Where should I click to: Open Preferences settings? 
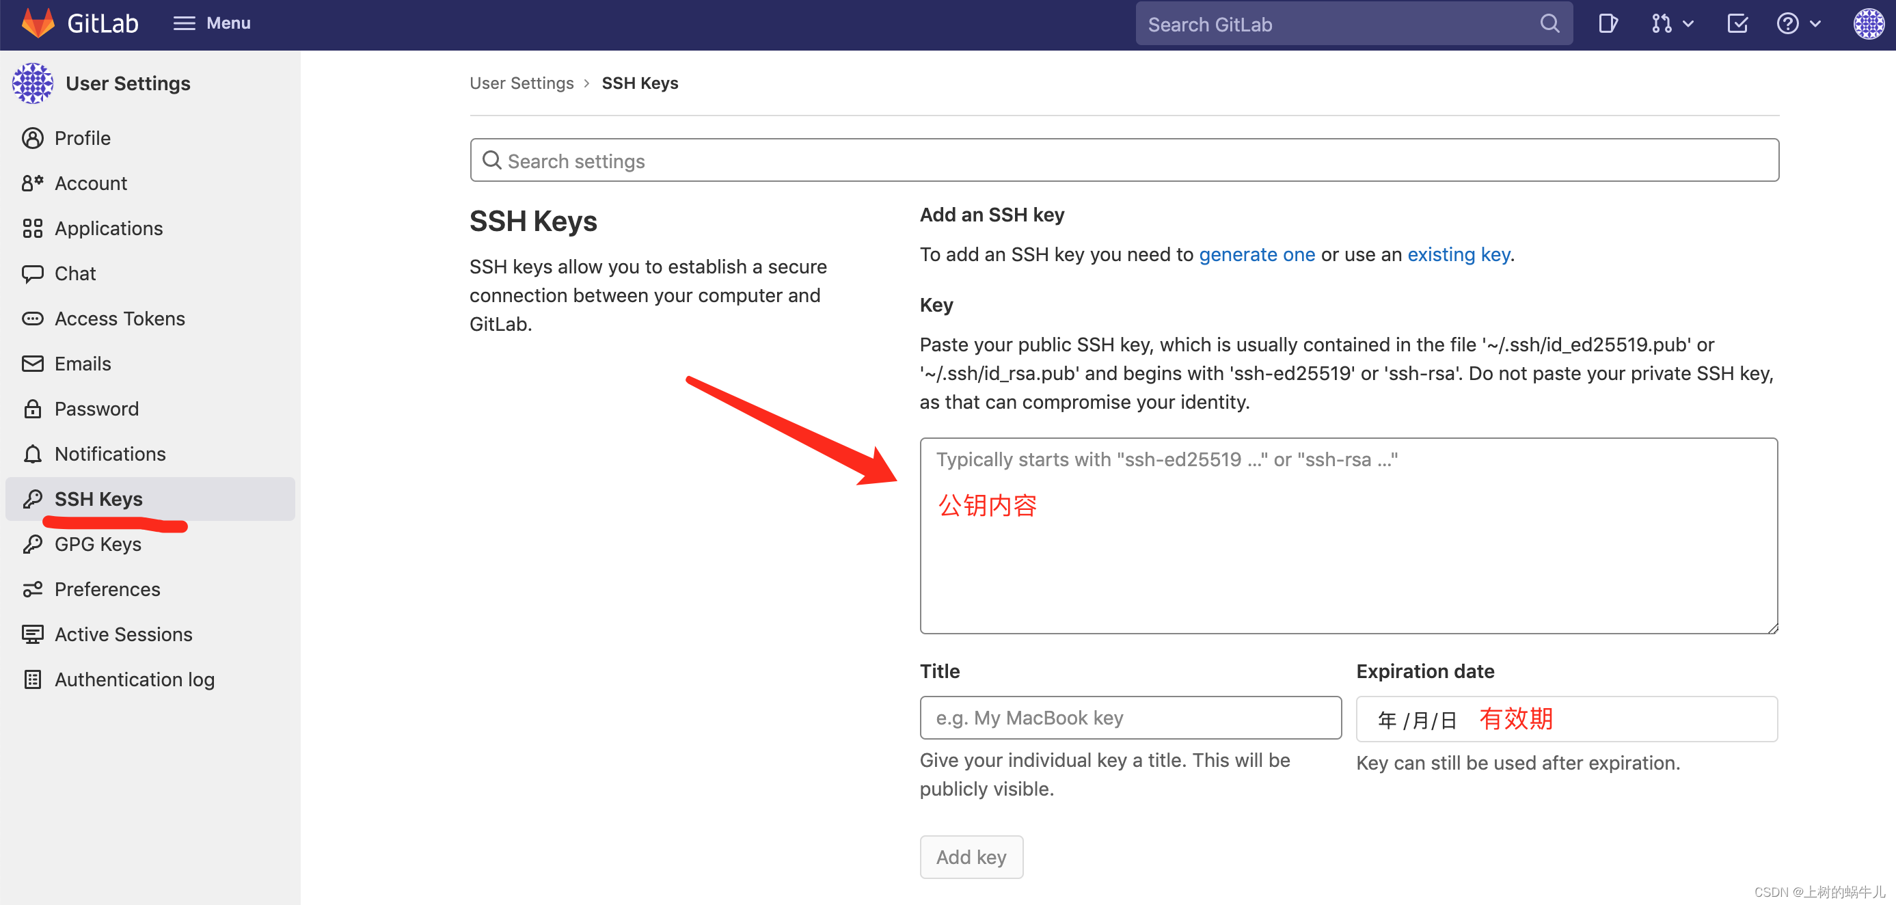pyautogui.click(x=107, y=589)
